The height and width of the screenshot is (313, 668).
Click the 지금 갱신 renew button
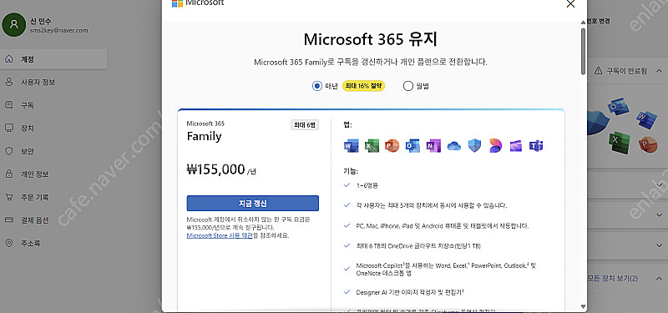coord(253,203)
